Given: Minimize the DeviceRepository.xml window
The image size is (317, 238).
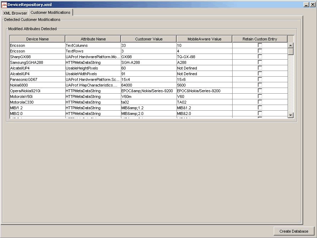Looking at the screenshot, I should pos(306,5).
